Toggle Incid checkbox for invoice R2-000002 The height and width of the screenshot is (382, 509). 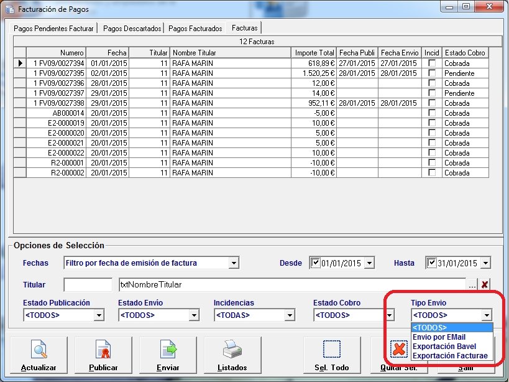click(432, 172)
